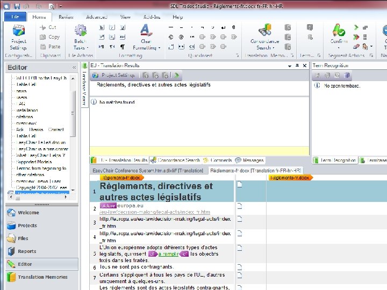Click the print preview icon in title bar

[52, 6]
